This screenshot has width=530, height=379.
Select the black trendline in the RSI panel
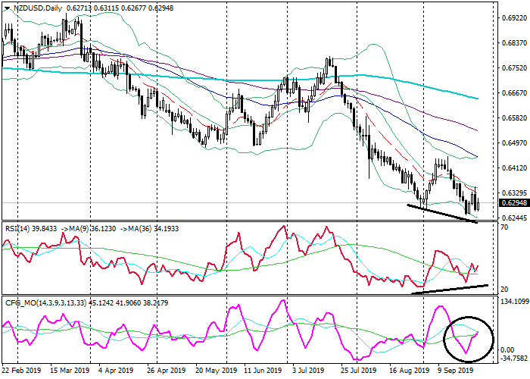450,289
